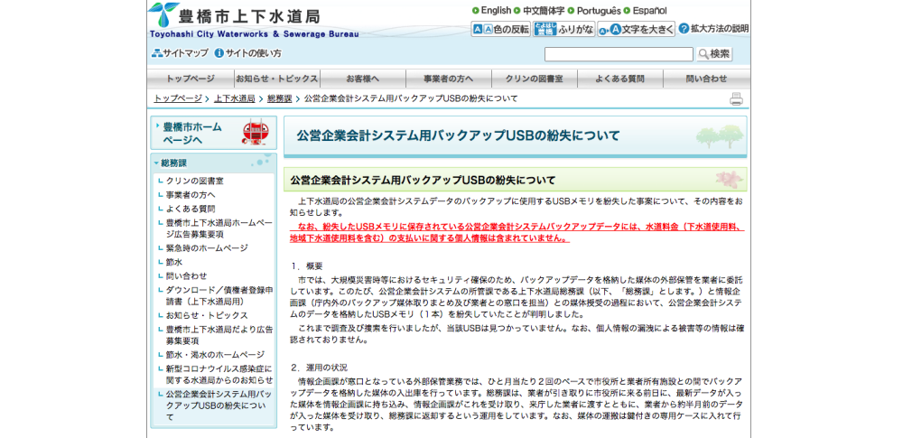Screen dimensions: 903x438
Task: Click the 色の反転 color invert button
Action: point(500,30)
